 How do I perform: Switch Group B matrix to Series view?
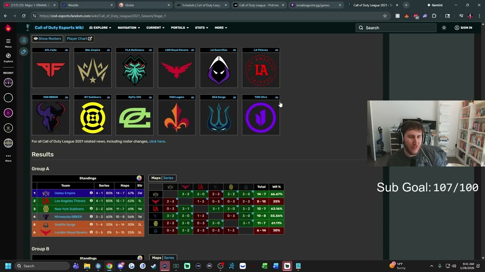[x=169, y=258]
